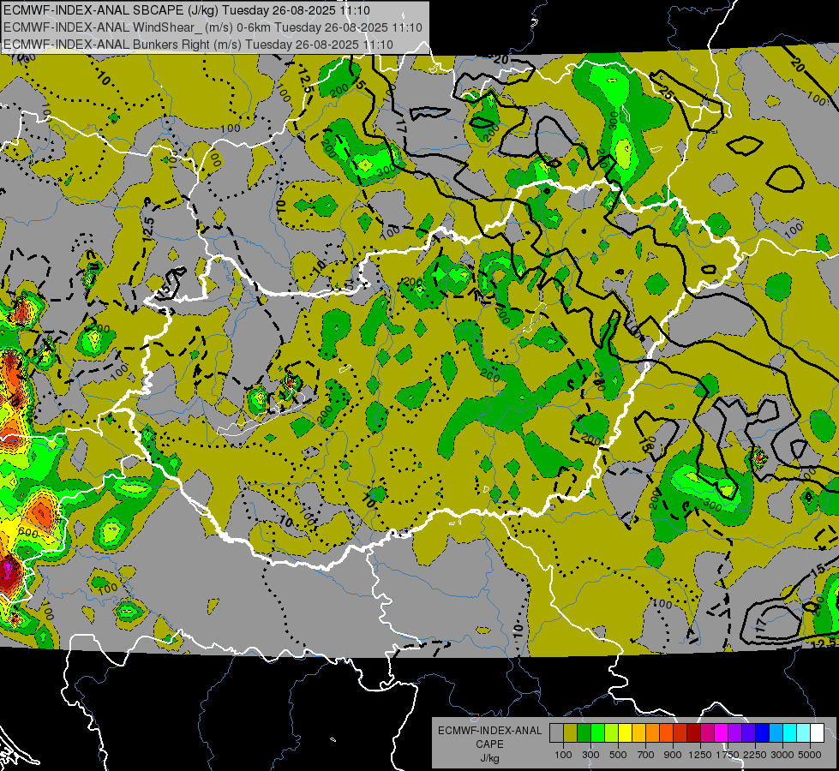Viewport: 839px width, 771px height.
Task: Click the legend value 1750
Action: 728,755
